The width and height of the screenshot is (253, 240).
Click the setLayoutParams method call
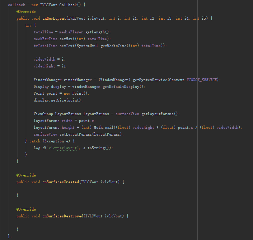pyautogui.click(x=76, y=135)
